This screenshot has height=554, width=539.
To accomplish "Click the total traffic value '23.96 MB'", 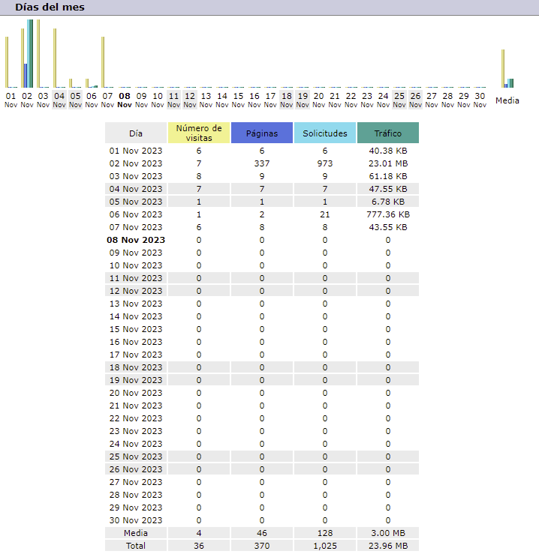I will [x=388, y=546].
